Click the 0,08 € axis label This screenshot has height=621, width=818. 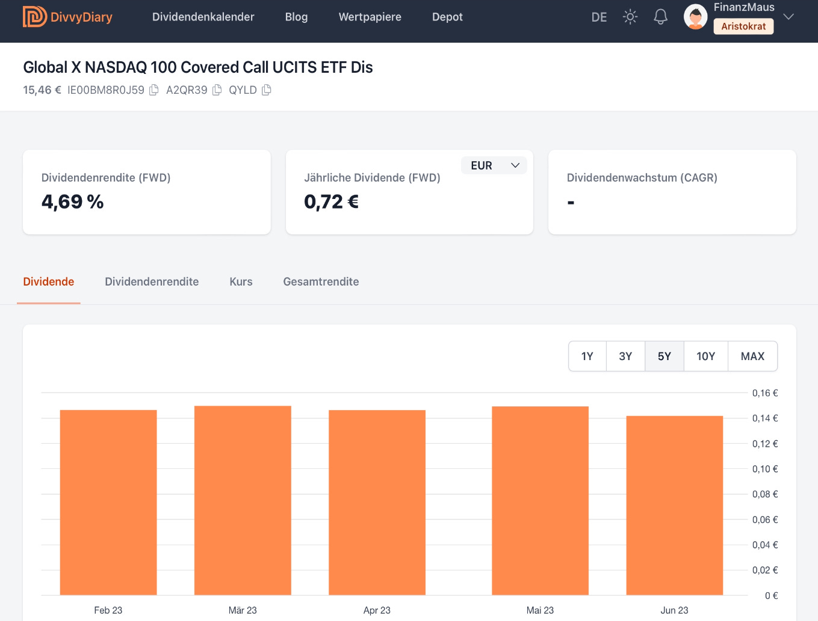(765, 494)
